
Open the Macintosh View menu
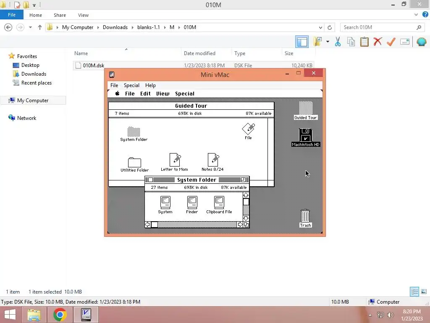[x=163, y=94]
